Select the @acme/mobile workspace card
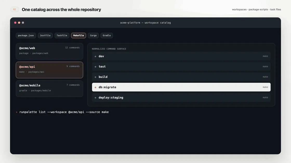Screen dimensions: 291x163 click(x=49, y=88)
